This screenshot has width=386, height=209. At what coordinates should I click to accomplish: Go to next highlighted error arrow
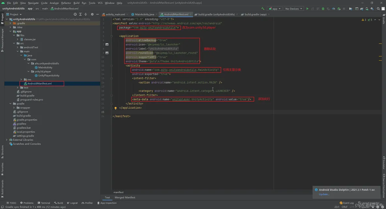click(x=379, y=20)
